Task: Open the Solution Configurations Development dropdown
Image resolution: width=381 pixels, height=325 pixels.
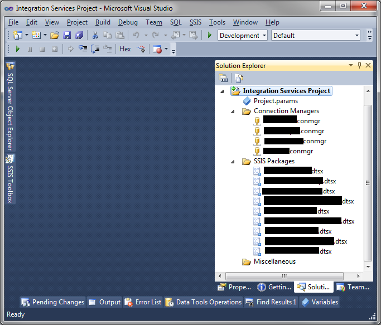Action: (242, 36)
